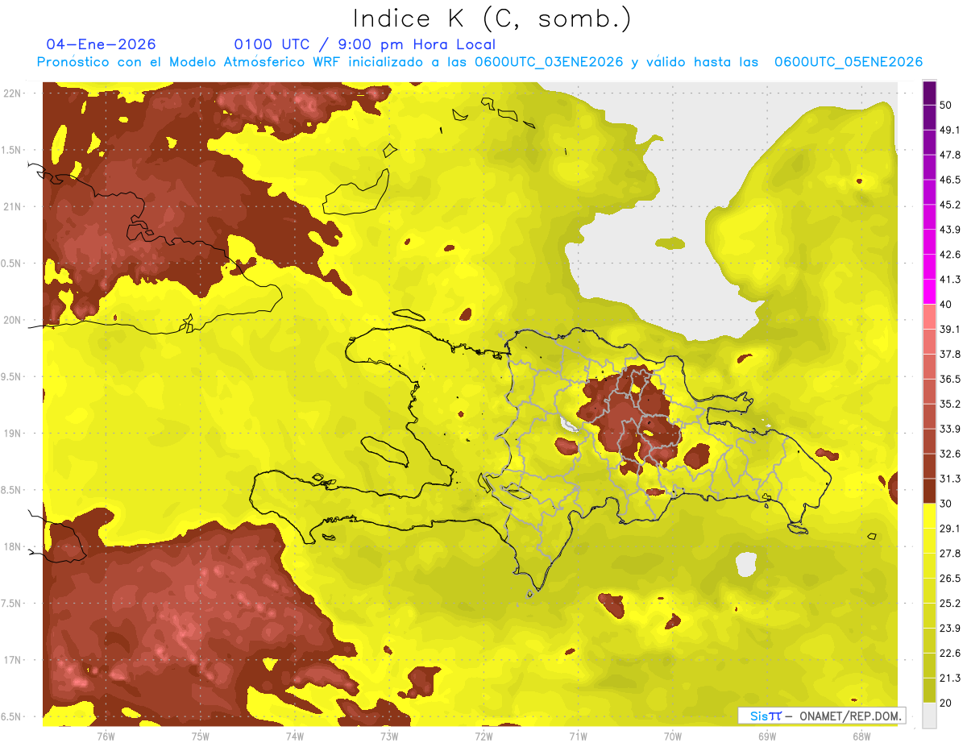The width and height of the screenshot is (967, 747).
Task: Pick the gray swatch below the 20 mark
Action: coord(929,715)
